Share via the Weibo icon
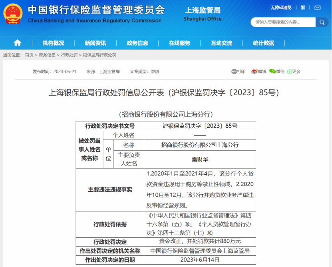 (x=254, y=72)
